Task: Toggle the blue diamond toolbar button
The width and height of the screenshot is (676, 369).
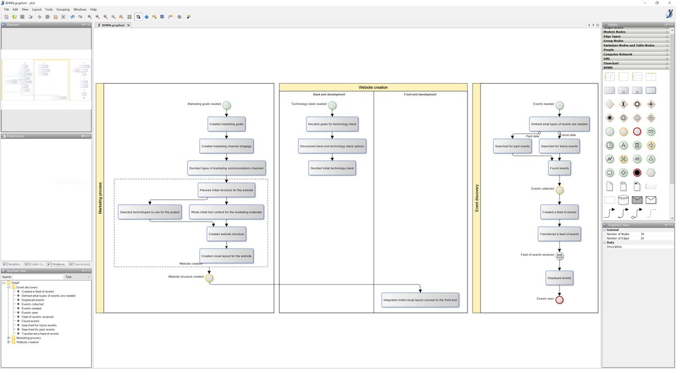Action: pyautogui.click(x=146, y=17)
